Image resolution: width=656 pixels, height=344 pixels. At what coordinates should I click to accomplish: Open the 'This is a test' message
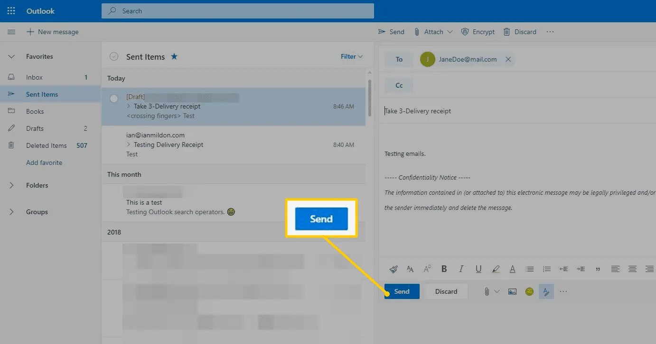pyautogui.click(x=234, y=203)
